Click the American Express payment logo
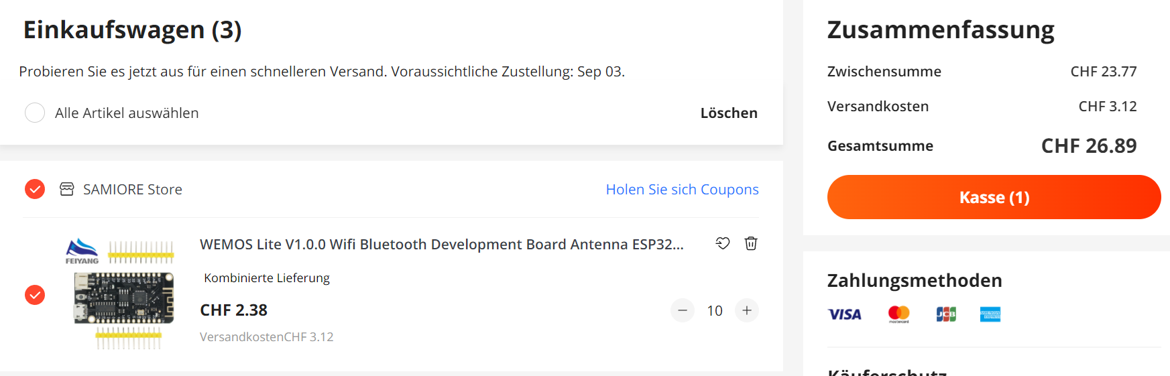This screenshot has height=376, width=1170. (990, 314)
